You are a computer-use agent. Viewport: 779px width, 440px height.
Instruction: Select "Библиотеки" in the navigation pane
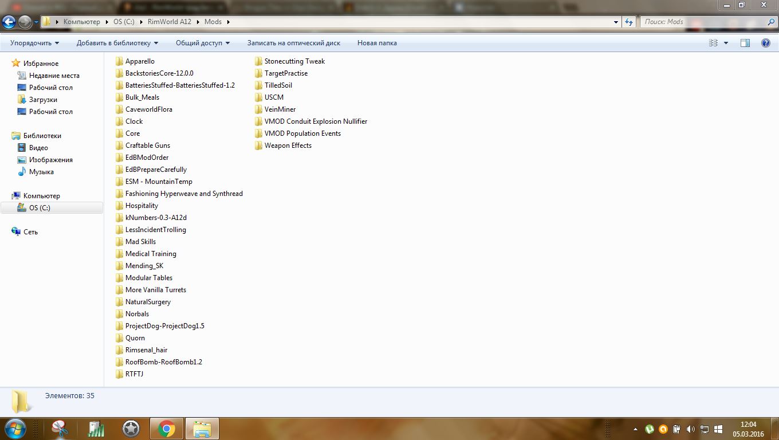click(x=42, y=136)
